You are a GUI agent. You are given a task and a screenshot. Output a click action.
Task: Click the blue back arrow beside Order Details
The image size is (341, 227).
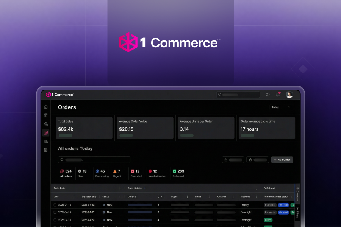tap(145, 188)
